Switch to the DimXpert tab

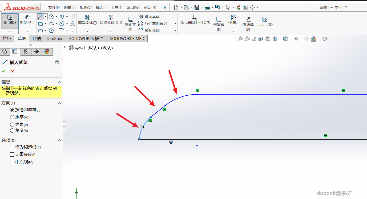click(x=55, y=38)
